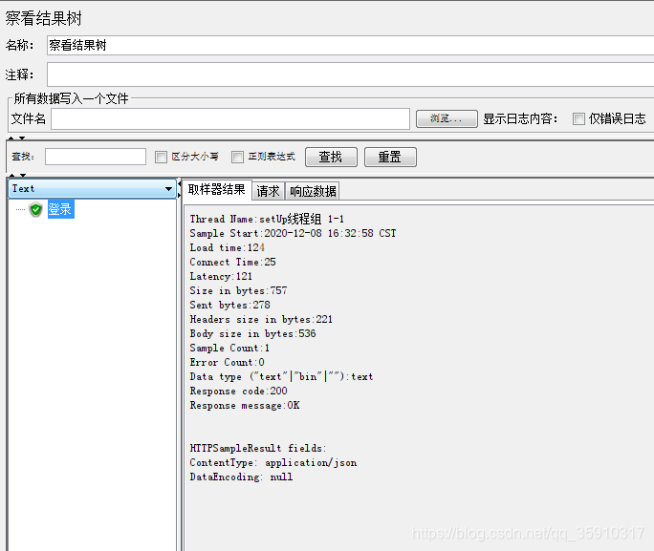Click the 浏览... button
Screen dimensions: 654x551
click(447, 118)
